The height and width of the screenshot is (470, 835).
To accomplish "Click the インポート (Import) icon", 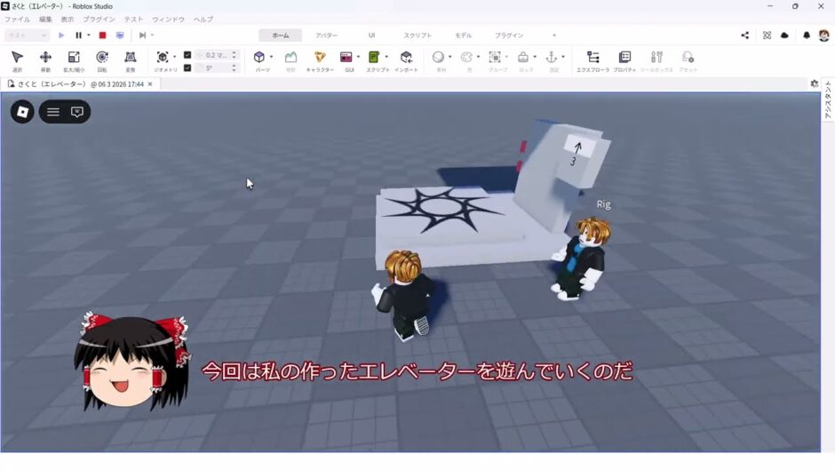I will tap(406, 58).
